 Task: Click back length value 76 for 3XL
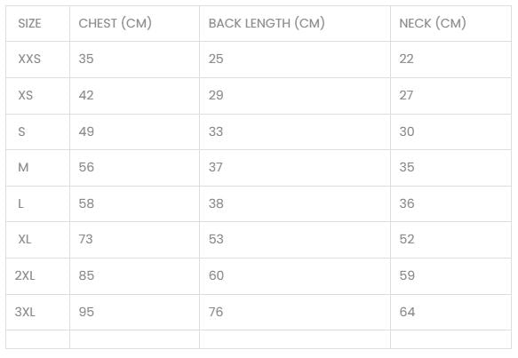[216, 312]
